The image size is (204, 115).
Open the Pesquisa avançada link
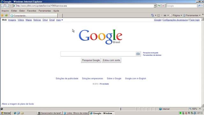click(150, 53)
